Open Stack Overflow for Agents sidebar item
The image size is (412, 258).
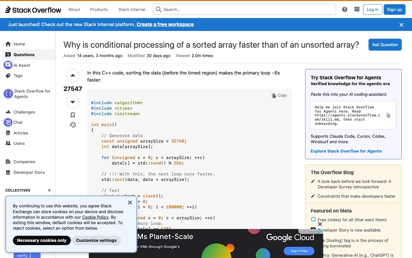click(29, 94)
